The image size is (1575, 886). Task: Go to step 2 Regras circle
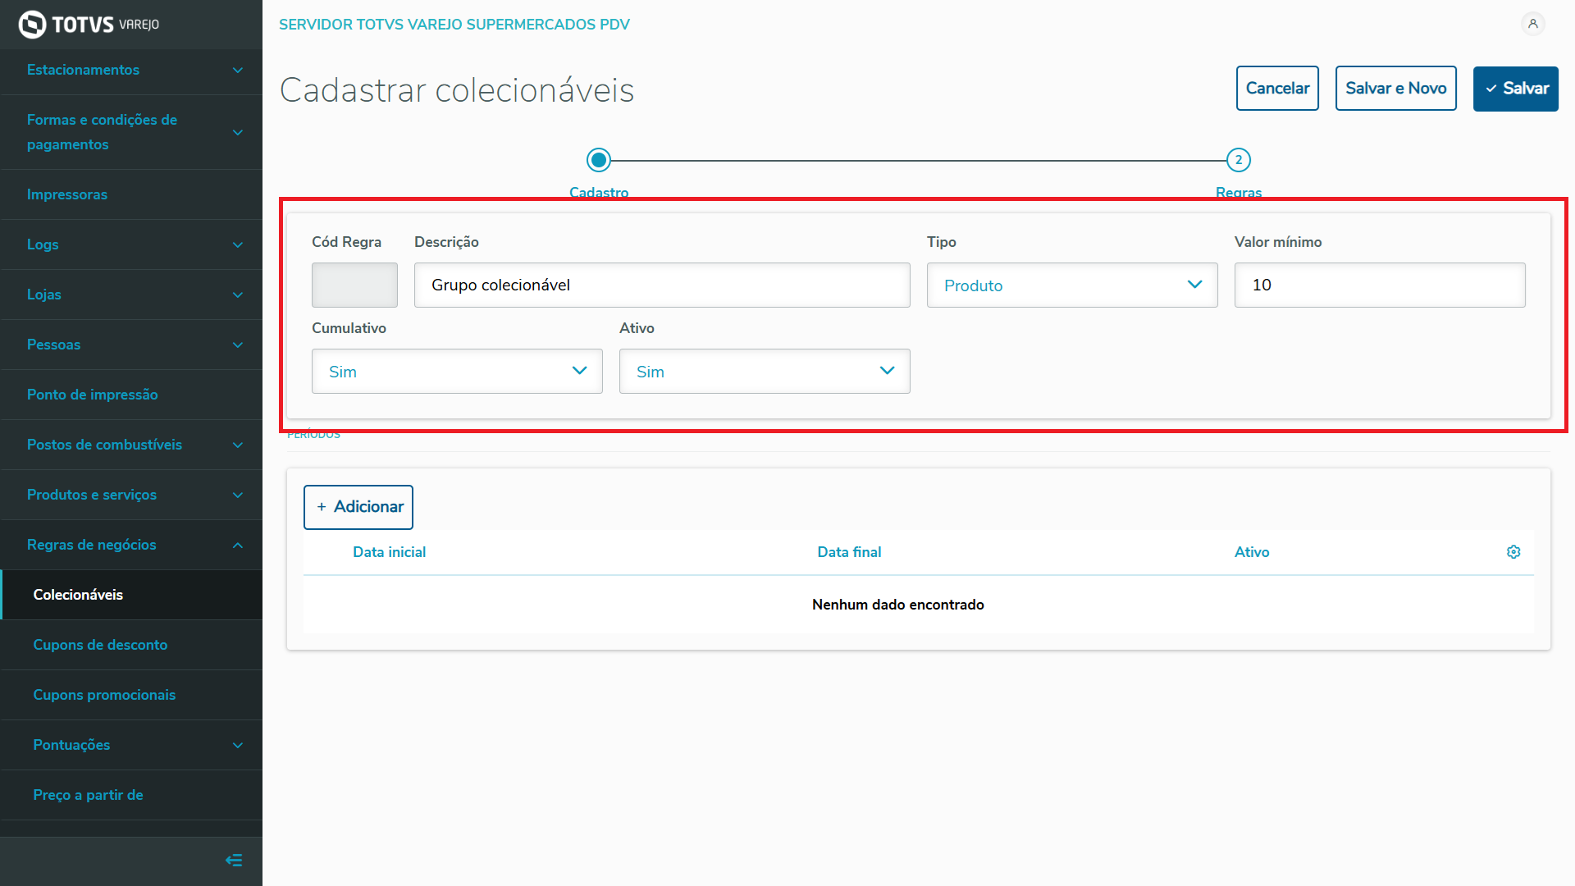[1238, 160]
